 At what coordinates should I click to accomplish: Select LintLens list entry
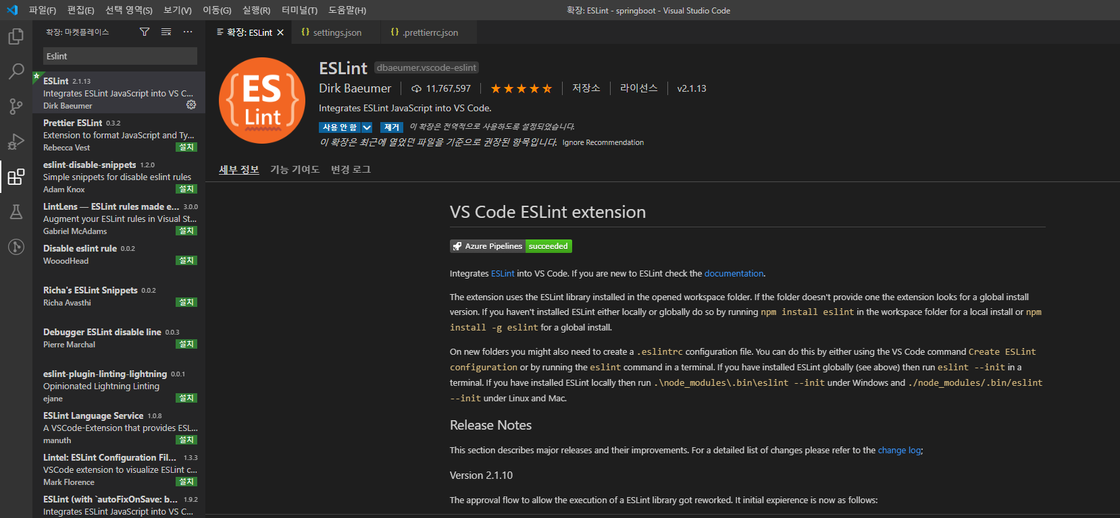(119, 218)
